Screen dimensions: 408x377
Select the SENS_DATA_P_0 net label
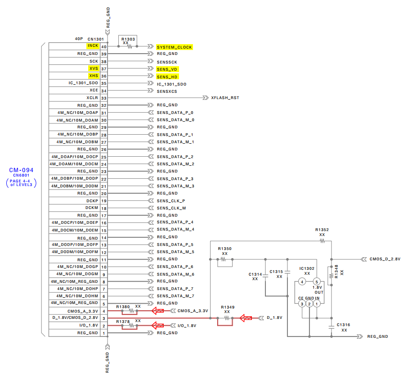[x=175, y=113]
